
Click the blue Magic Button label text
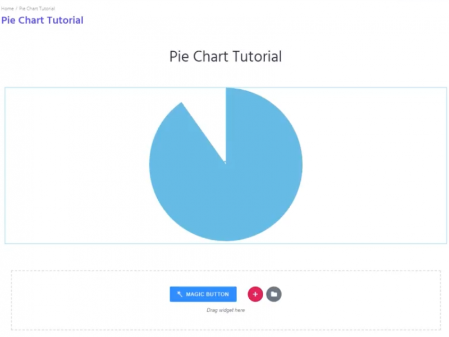point(208,294)
